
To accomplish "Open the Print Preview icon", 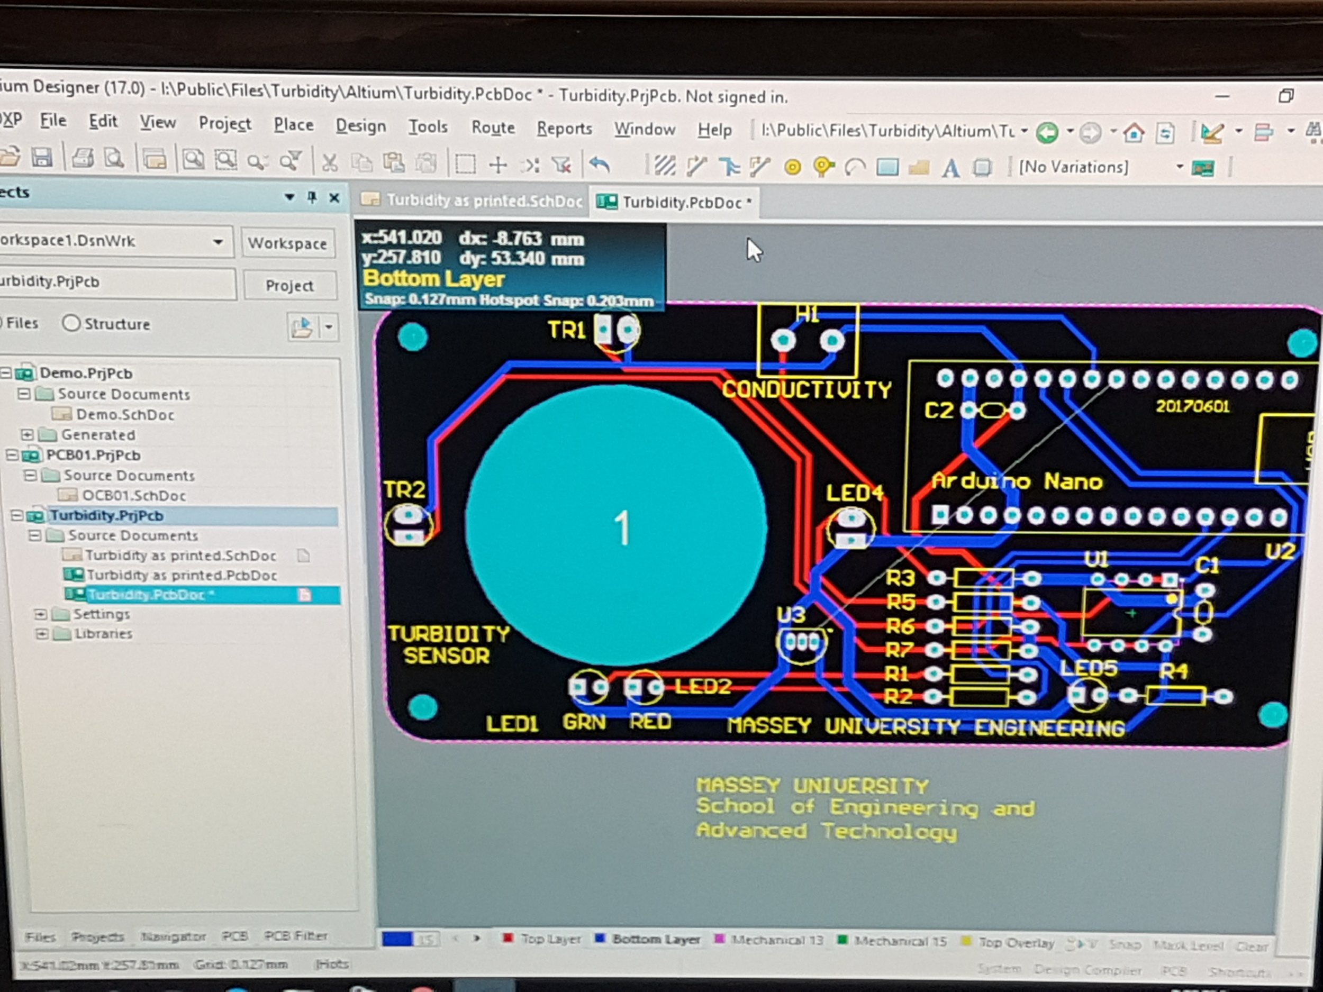I will [114, 159].
